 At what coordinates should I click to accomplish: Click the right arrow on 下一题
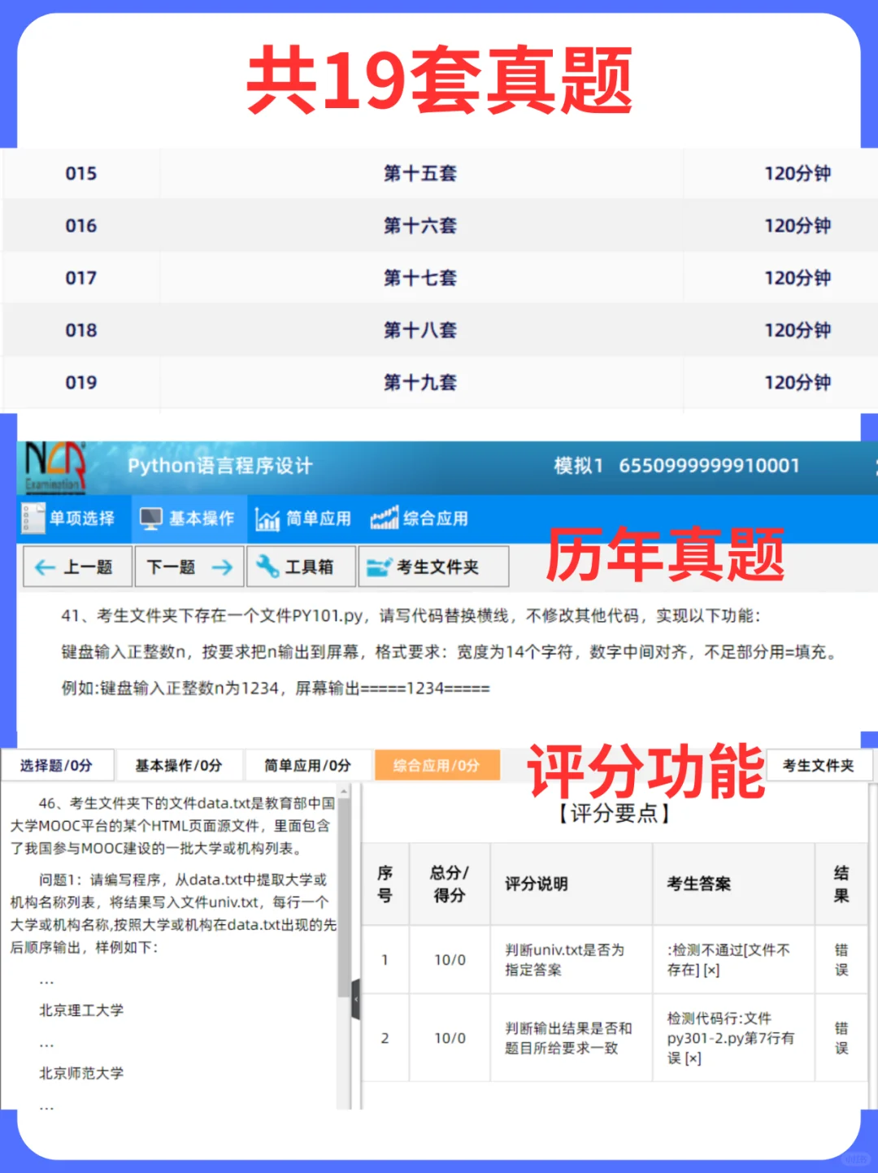(x=222, y=567)
